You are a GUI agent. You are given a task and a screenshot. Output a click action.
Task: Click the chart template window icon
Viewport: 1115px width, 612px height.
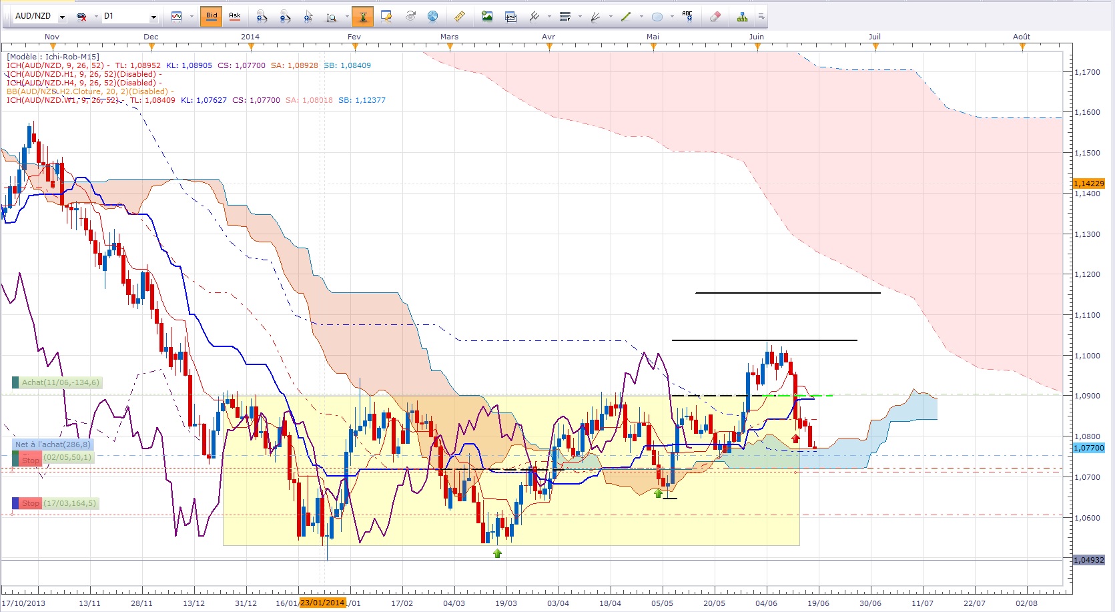pos(510,16)
